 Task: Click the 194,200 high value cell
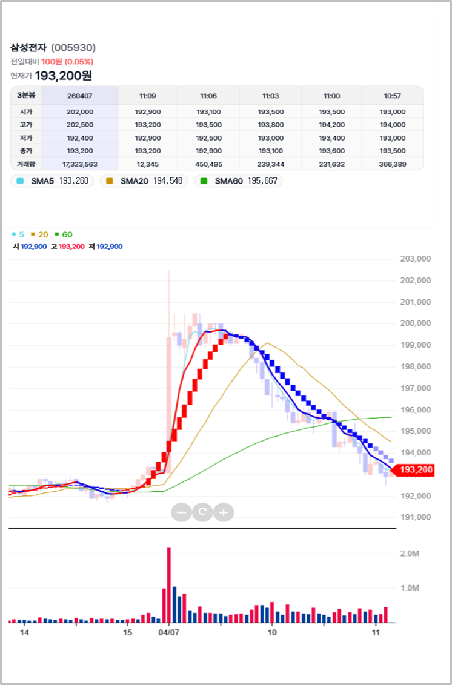[x=331, y=125]
